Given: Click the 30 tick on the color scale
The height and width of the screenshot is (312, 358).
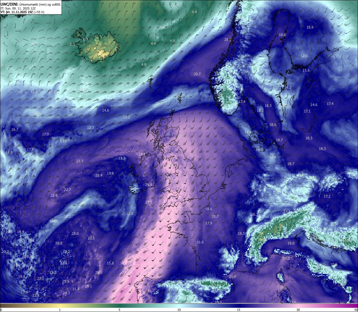Looking at the screenshot, I should tap(298, 310).
